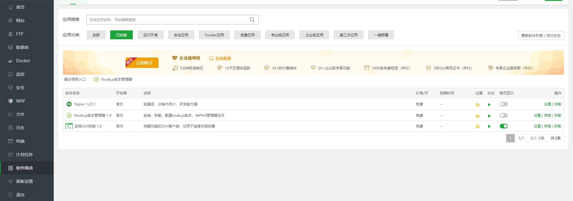Click Node.js版本管理器 卸载 link
This screenshot has height=201, width=573.
tap(558, 116)
